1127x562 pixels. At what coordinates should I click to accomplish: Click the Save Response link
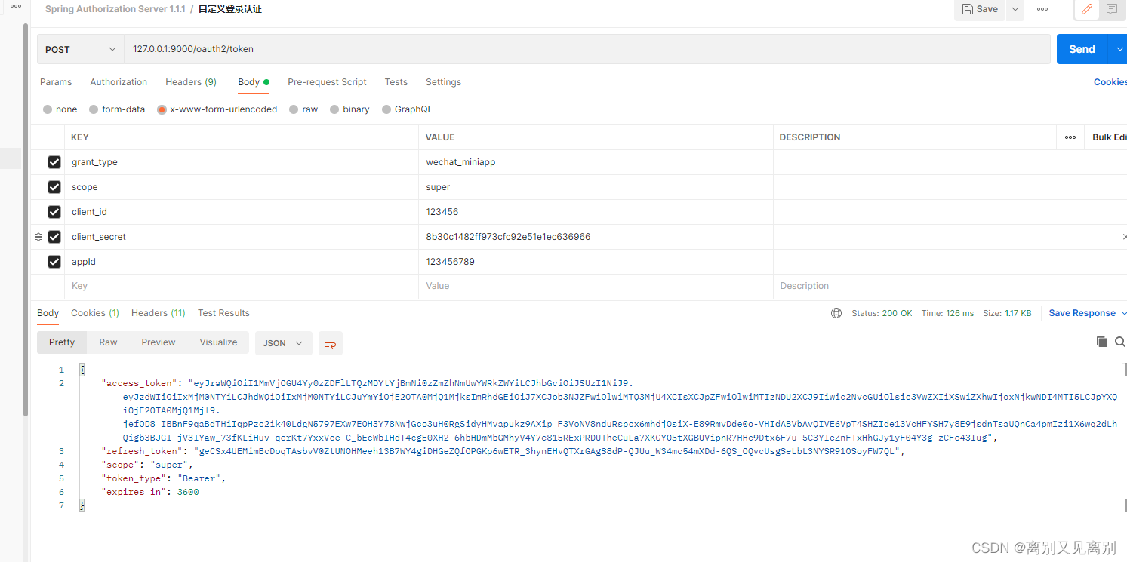1082,313
